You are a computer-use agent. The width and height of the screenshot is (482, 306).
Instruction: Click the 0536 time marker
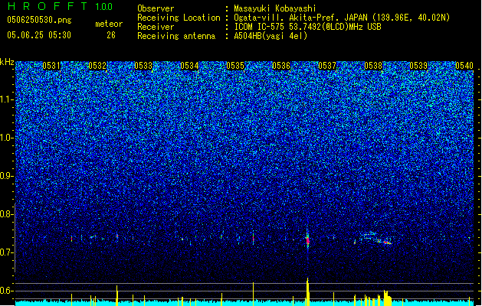click(x=281, y=66)
